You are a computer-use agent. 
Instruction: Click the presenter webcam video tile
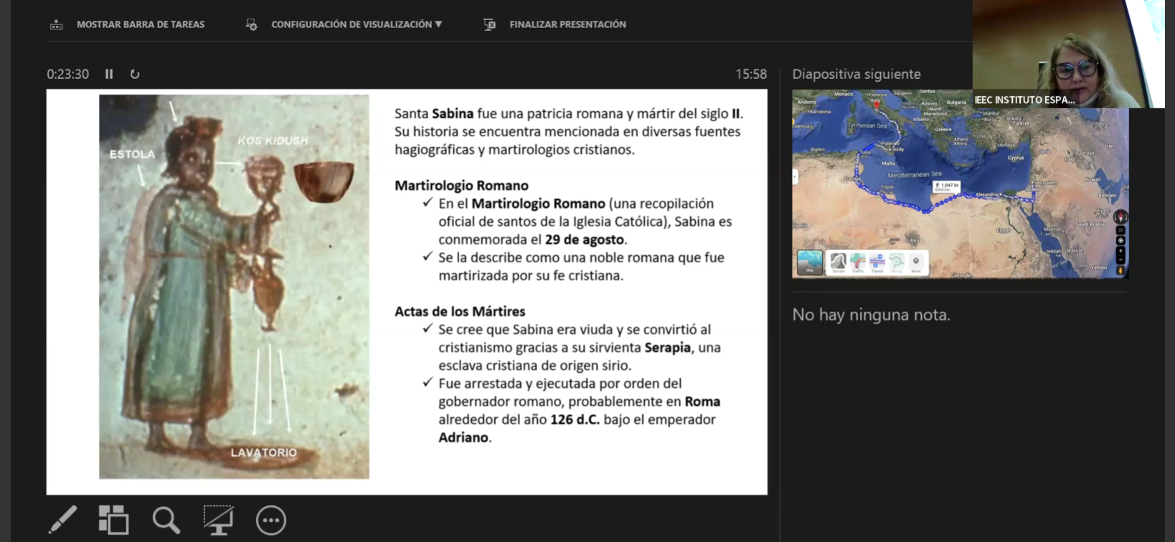[x=1068, y=54]
